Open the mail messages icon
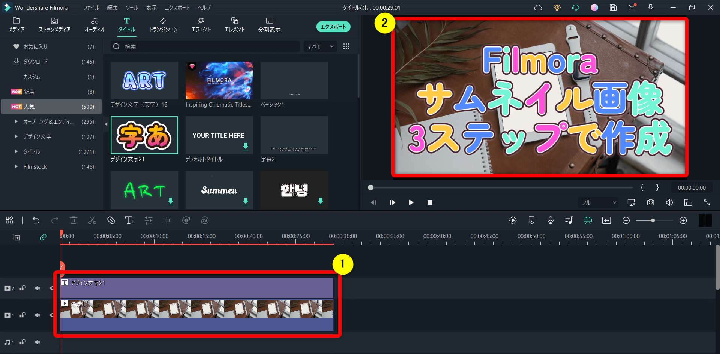Screen dimensions: 720x354 point(632,7)
